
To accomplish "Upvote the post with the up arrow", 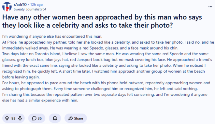I will (7, 118).
